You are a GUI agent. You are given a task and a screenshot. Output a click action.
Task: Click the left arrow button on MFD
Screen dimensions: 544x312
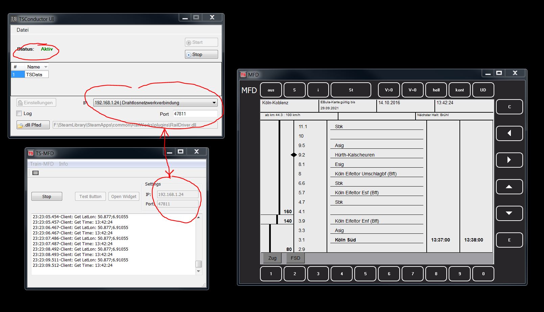(x=509, y=133)
